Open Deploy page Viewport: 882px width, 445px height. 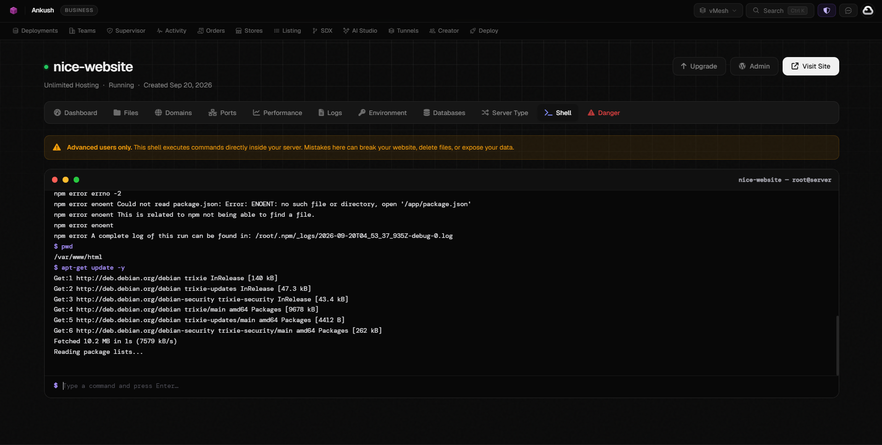coord(484,31)
